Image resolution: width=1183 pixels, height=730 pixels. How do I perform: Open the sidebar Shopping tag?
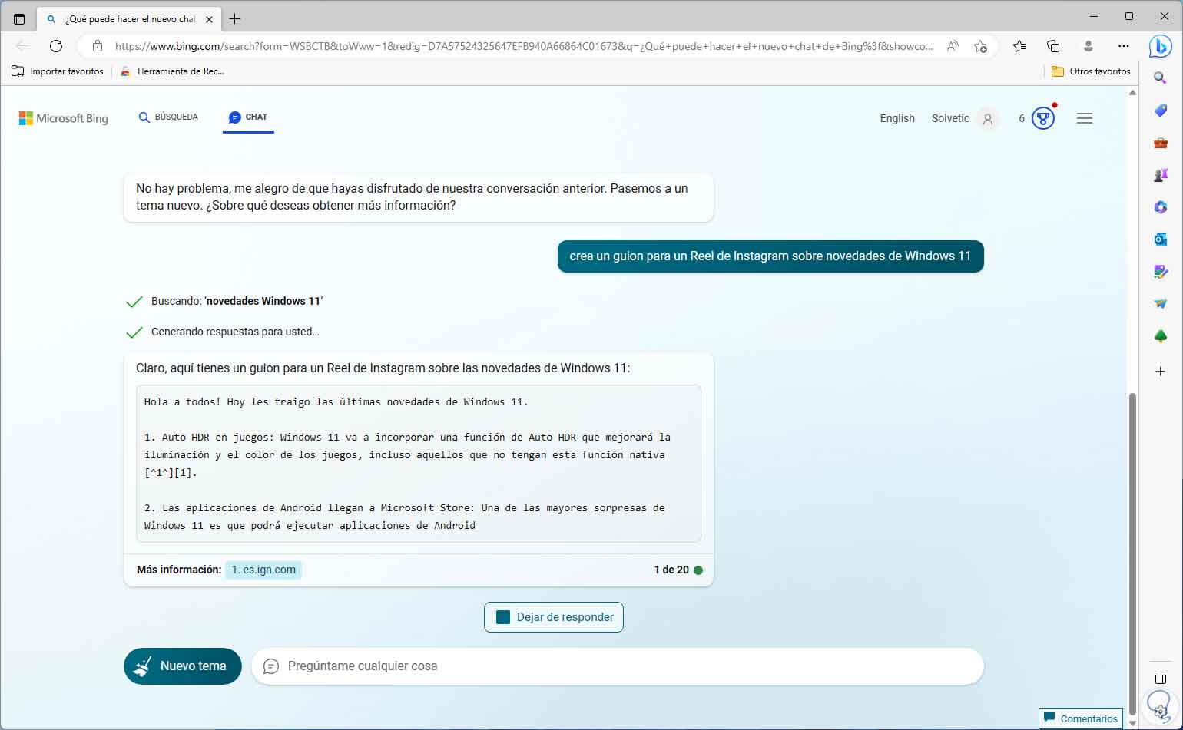[x=1161, y=111]
